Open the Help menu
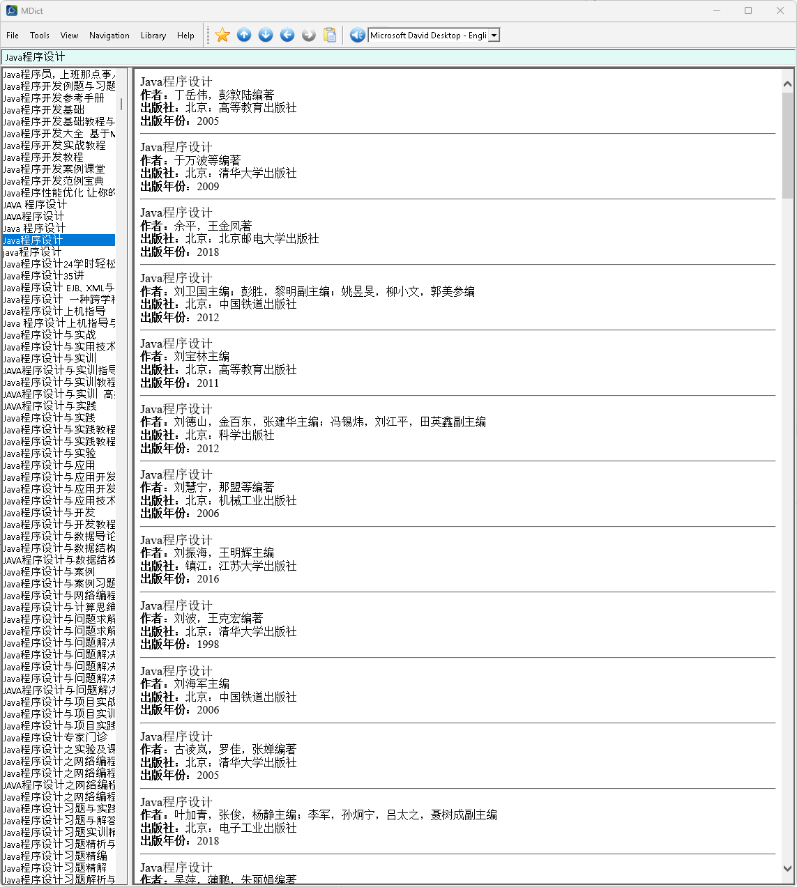Screen dimensions: 797x887 tap(185, 36)
